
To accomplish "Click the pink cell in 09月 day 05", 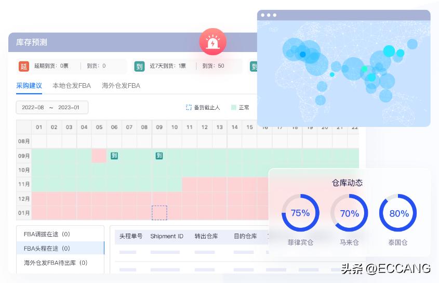I will pyautogui.click(x=99, y=156).
